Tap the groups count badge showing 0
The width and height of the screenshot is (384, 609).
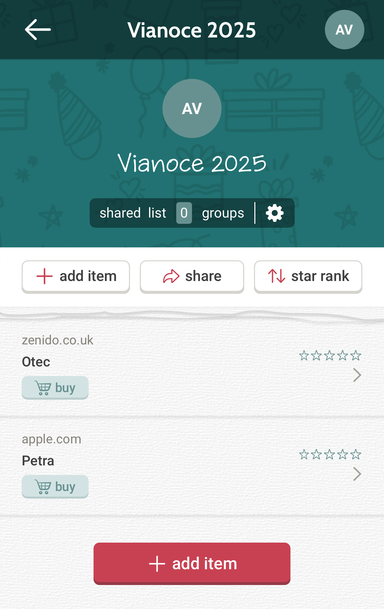(x=184, y=213)
